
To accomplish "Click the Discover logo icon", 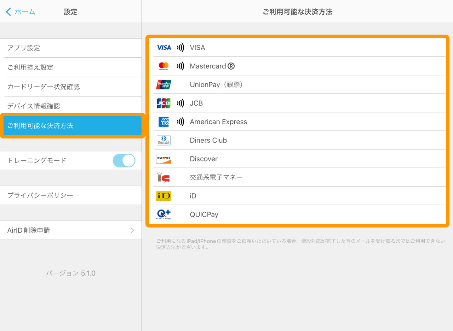I will (164, 159).
